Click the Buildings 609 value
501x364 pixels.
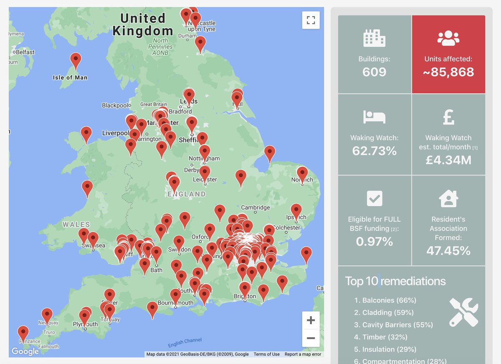click(374, 72)
